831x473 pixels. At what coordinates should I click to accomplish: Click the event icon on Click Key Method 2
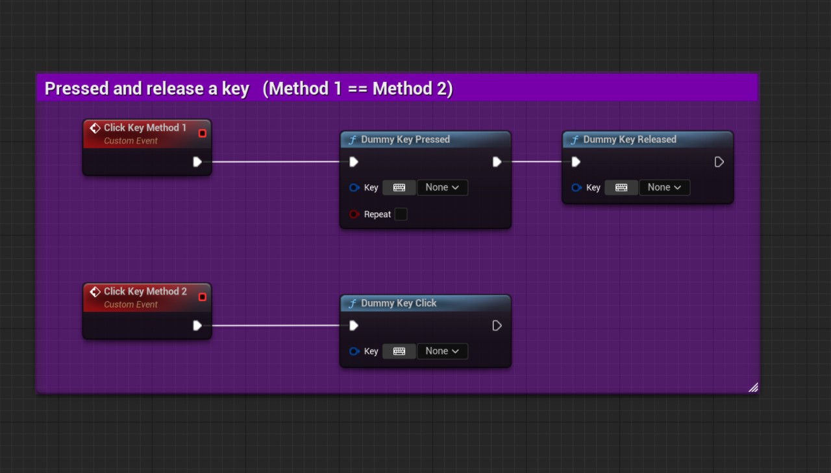point(95,291)
